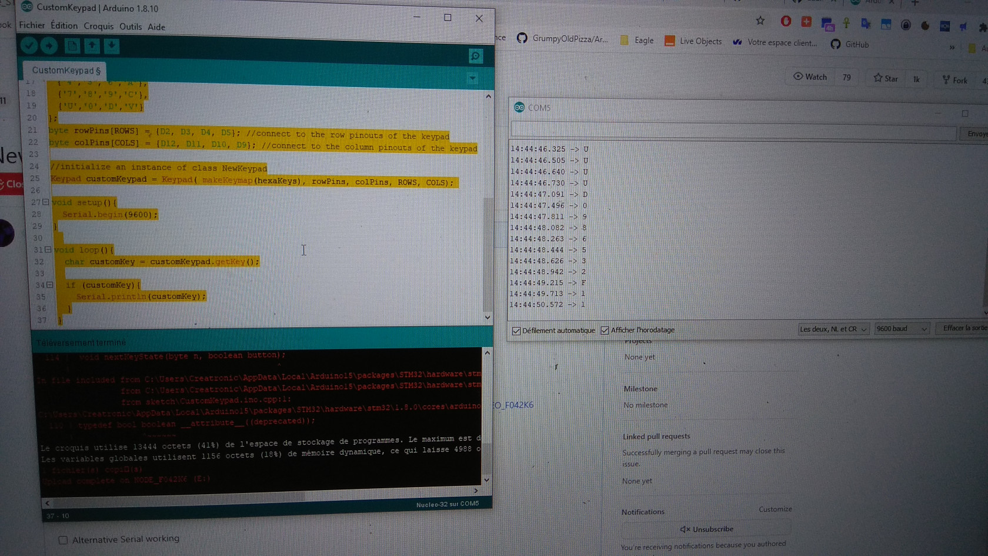Open the Aide menu
988x556 pixels.
(156, 27)
